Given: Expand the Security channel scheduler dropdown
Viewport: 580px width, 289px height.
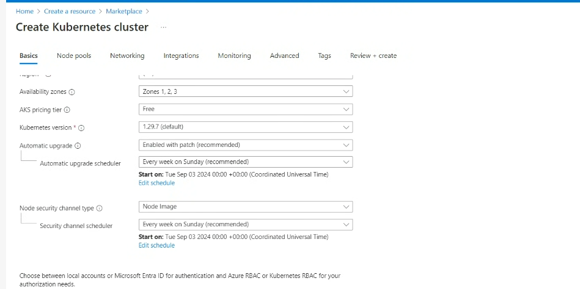Looking at the screenshot, I should click(x=246, y=224).
